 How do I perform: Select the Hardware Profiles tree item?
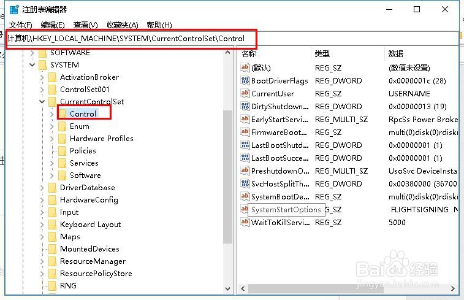[102, 139]
